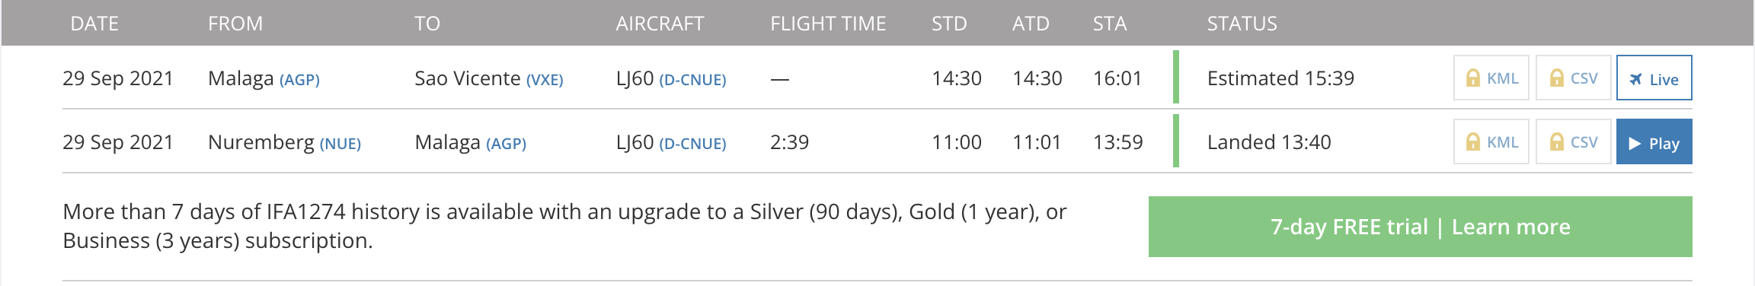Viewport: 1755px width, 286px height.
Task: Click the airplane icon in Live button
Action: pyautogui.click(x=1635, y=79)
